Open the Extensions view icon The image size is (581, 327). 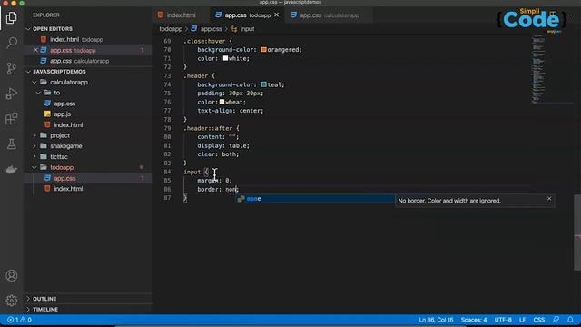(12, 119)
